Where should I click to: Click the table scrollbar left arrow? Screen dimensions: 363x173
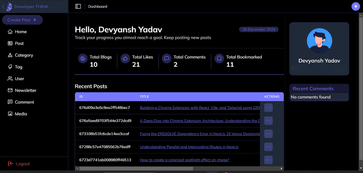point(77,169)
